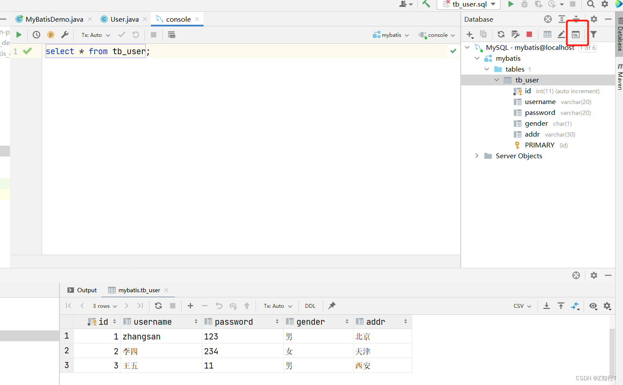Refresh the database tree
The width and height of the screenshot is (623, 385).
pyautogui.click(x=501, y=34)
